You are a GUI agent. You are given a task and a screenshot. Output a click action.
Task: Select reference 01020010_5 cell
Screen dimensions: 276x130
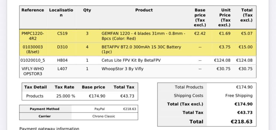[33, 60]
